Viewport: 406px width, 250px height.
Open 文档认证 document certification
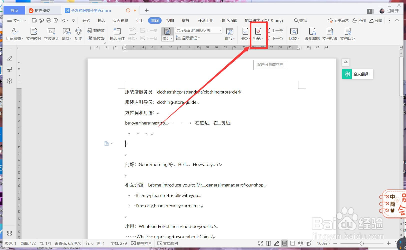tap(348, 34)
